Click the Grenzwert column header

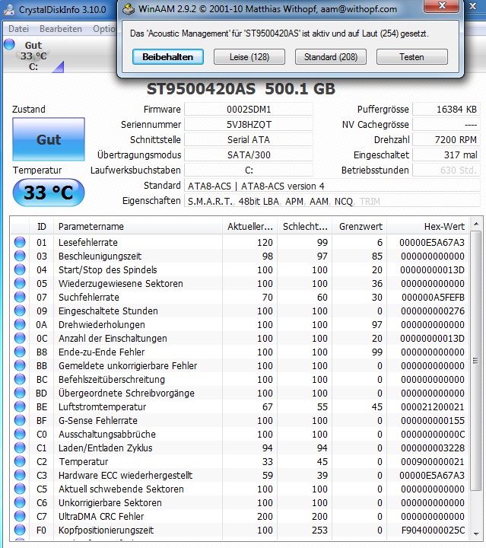[x=360, y=227]
